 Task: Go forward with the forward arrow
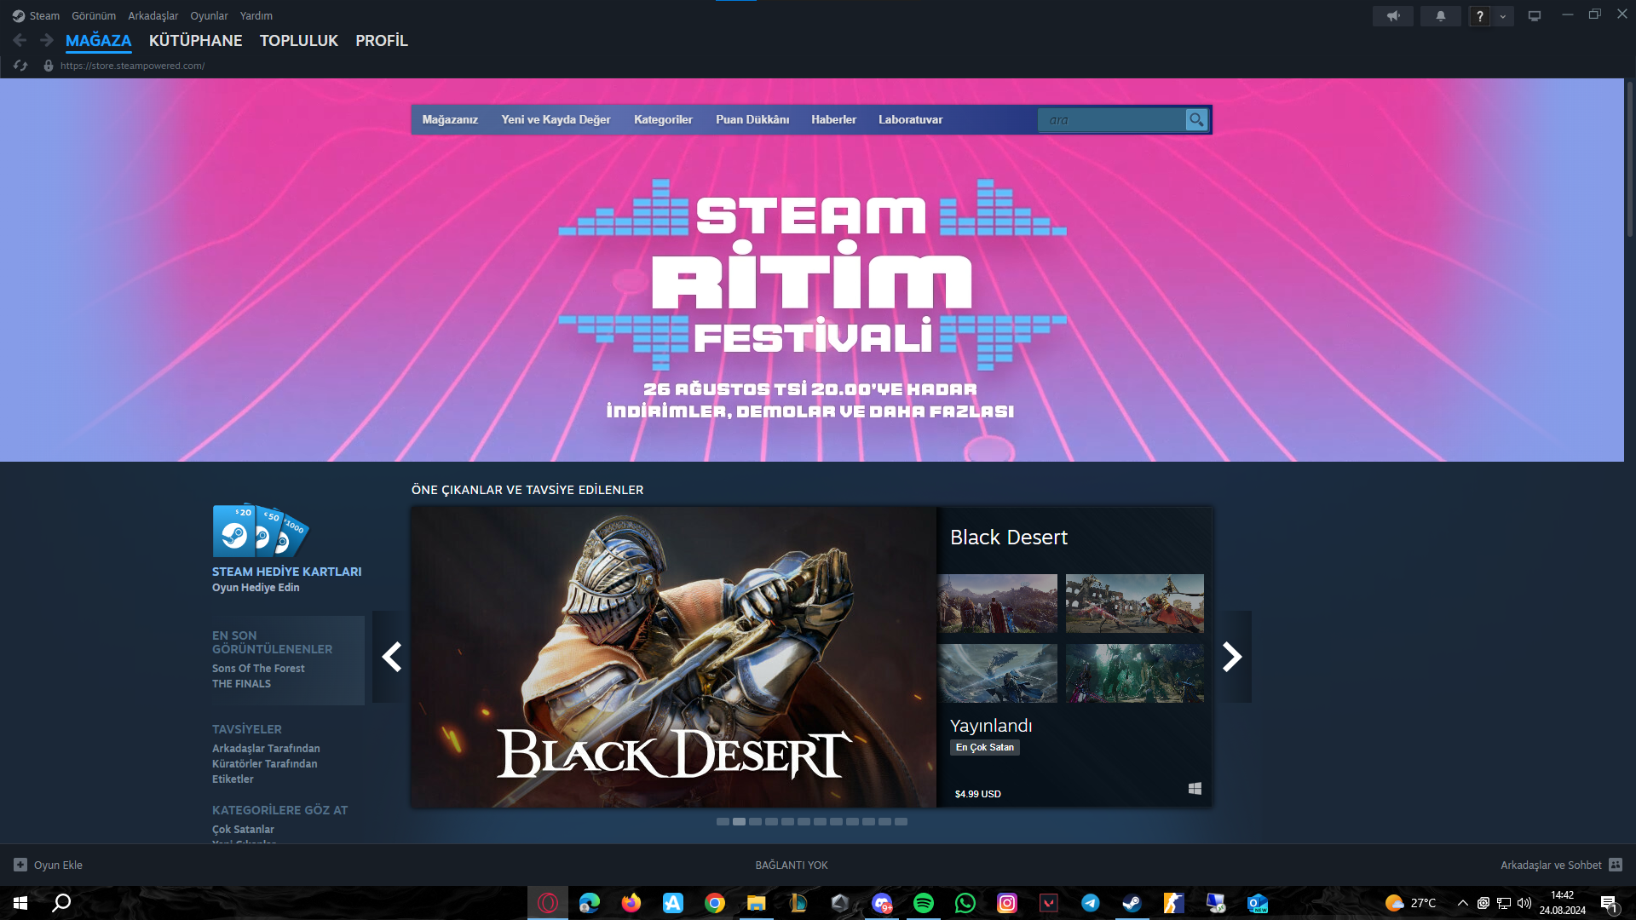coord(47,40)
